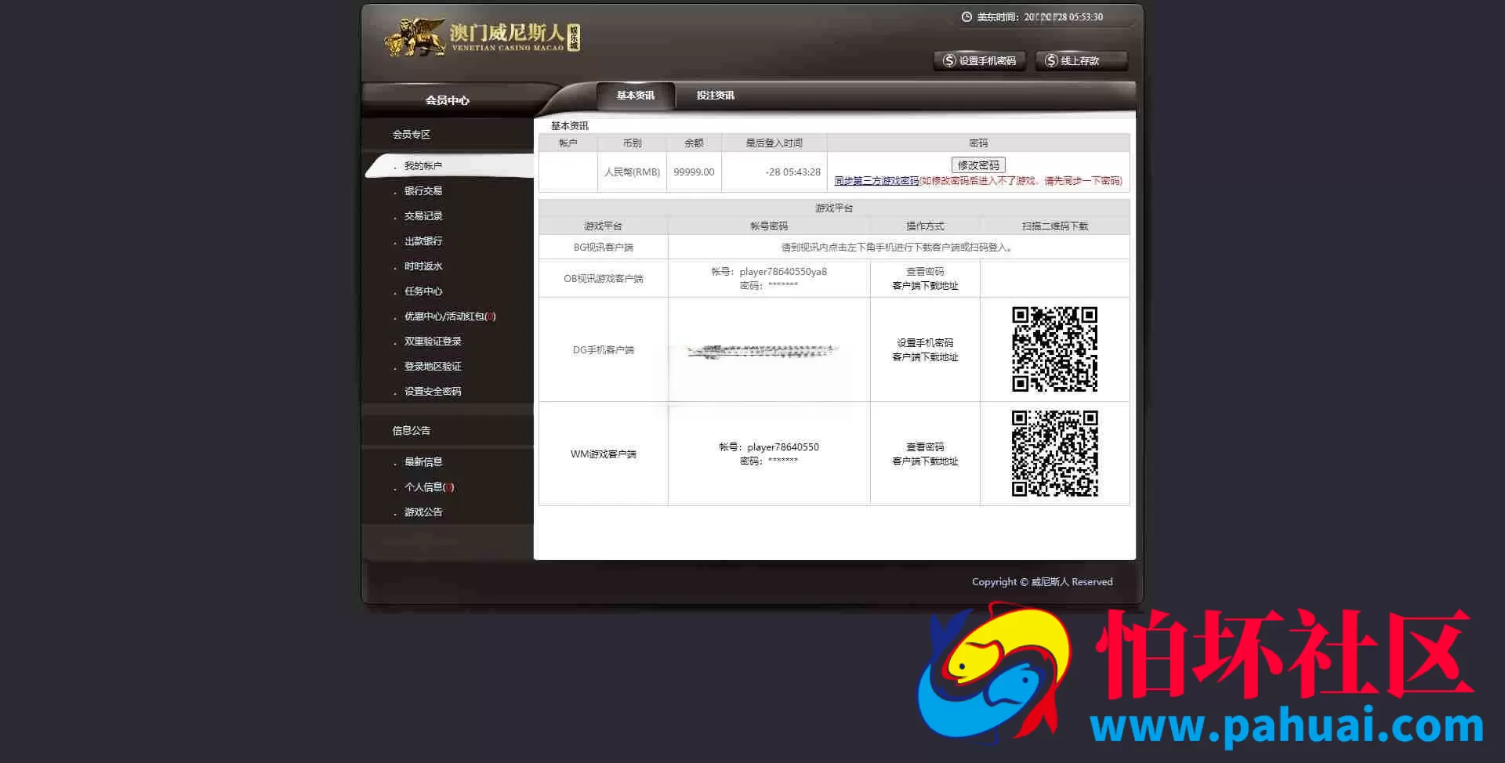
Task: Click the 同步第三方游戏密码 link
Action: coord(876,181)
